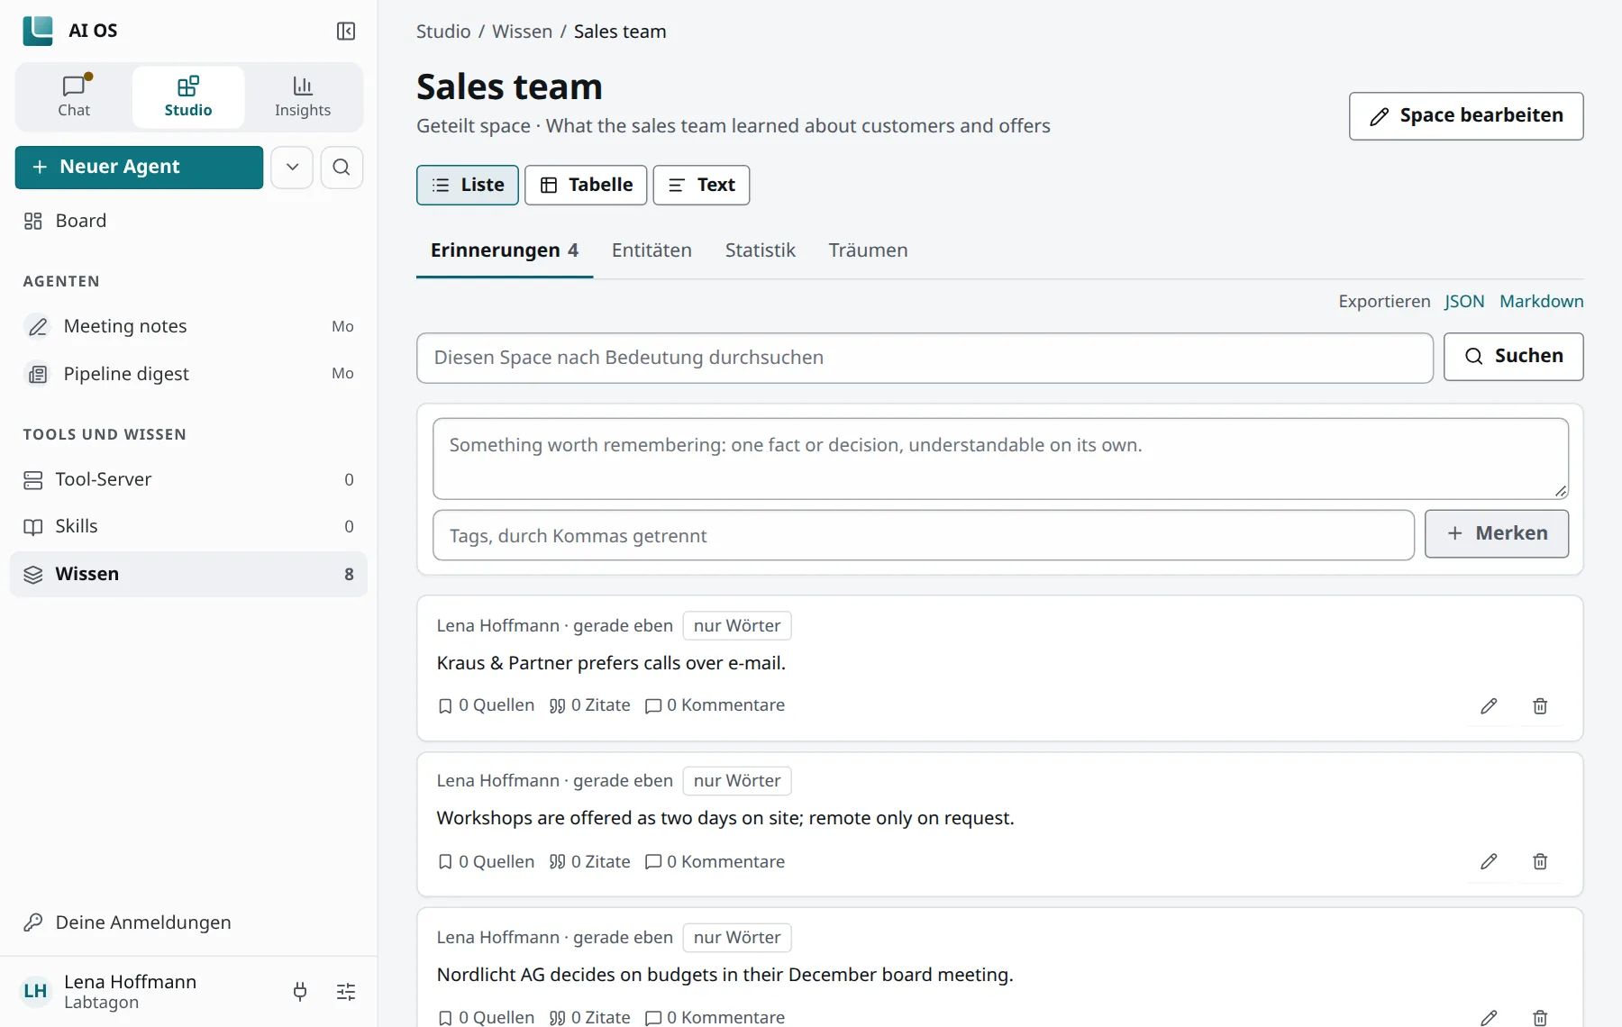Open Tool-Server in the sidebar
This screenshot has width=1622, height=1027.
(188, 479)
